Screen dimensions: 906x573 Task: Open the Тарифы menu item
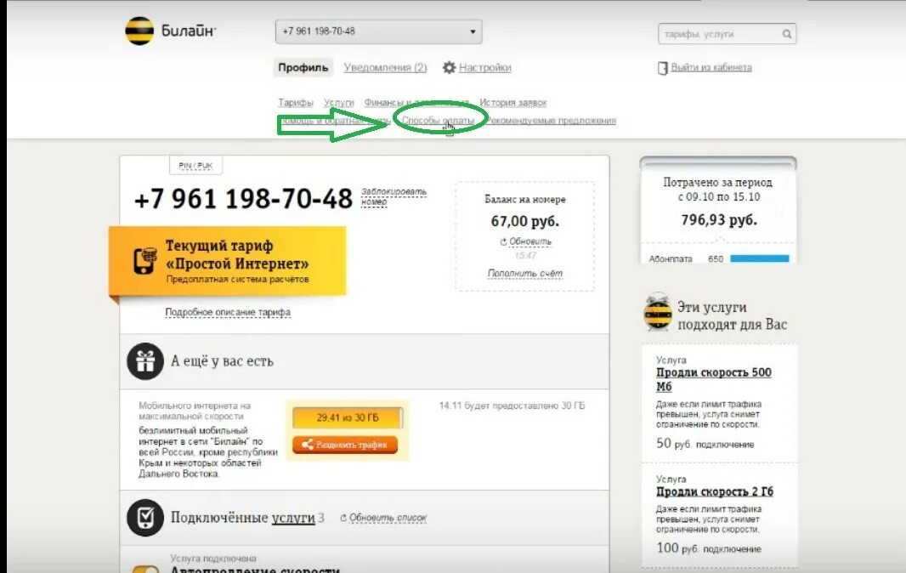pos(295,102)
